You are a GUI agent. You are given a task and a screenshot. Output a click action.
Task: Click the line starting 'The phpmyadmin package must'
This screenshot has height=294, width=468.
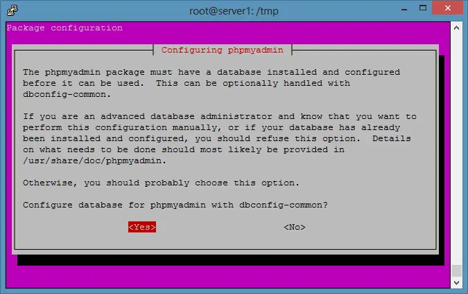211,72
